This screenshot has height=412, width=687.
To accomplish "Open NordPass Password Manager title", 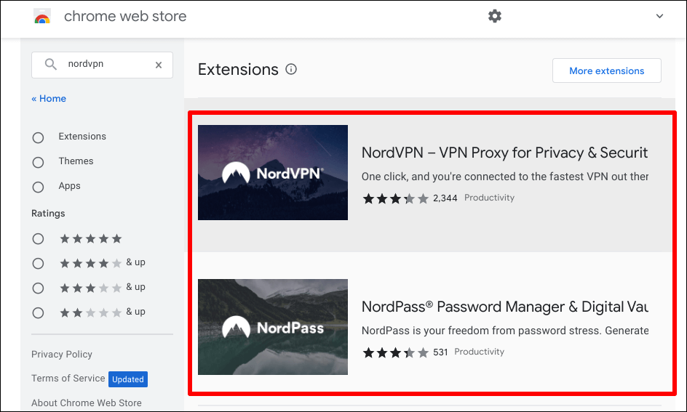I will (x=504, y=307).
